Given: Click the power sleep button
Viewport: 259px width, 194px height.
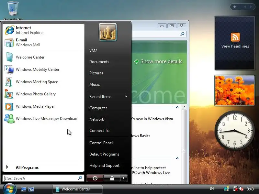Looking at the screenshot, I should coord(95,178).
